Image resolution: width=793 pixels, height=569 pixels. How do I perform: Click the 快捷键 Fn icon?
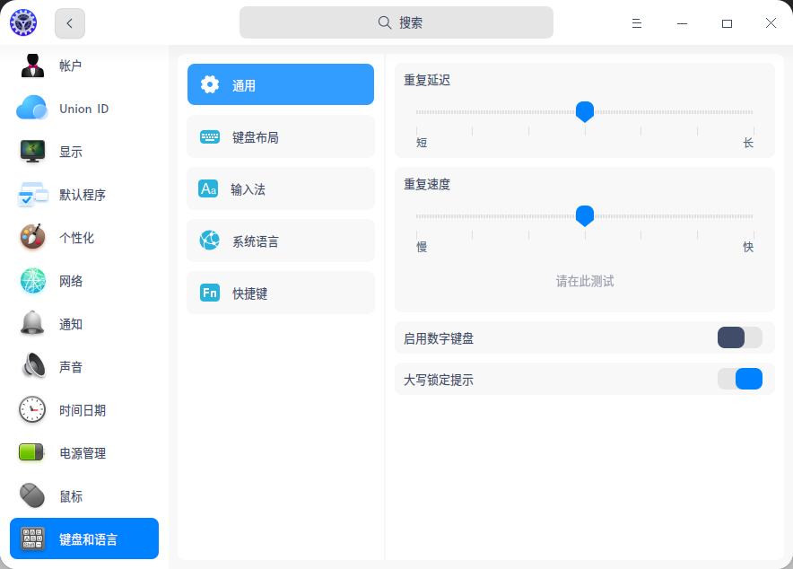[210, 293]
